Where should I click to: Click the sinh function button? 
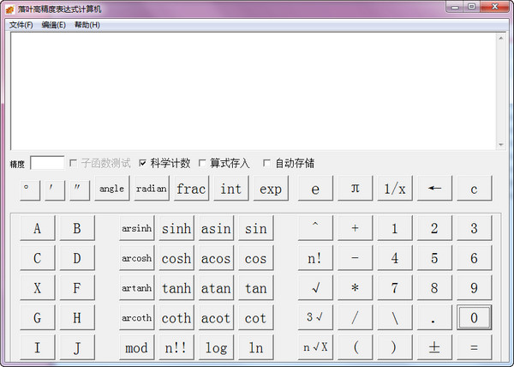176,229
